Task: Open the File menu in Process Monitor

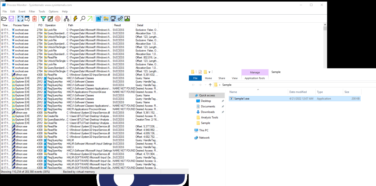Action: tap(5, 12)
